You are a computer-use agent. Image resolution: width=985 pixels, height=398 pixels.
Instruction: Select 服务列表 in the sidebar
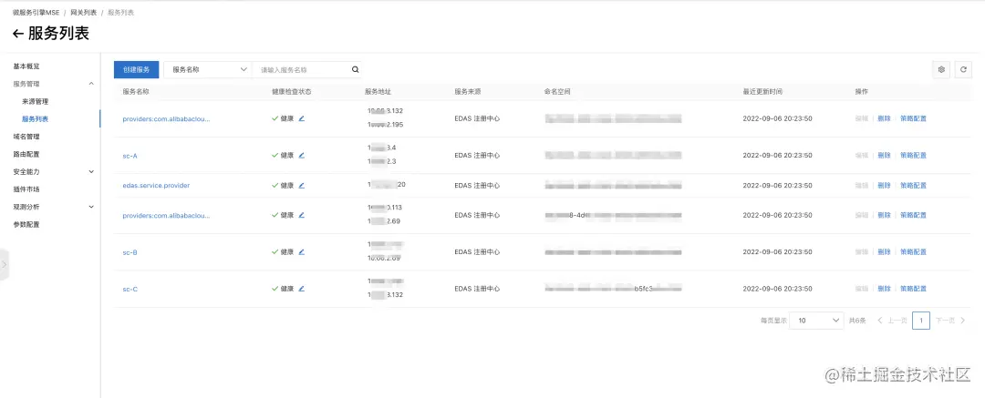click(x=36, y=118)
